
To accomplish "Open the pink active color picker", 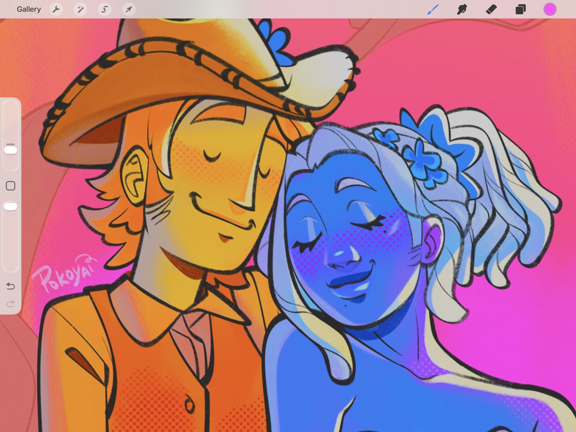I will 550,9.
